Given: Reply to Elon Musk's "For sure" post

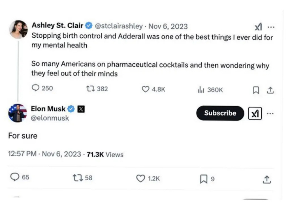Looking at the screenshot, I should tap(15, 177).
